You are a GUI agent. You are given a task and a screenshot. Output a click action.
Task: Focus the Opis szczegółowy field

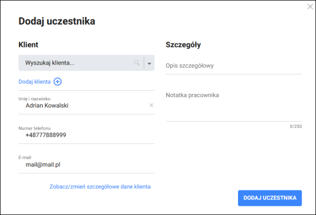click(233, 66)
